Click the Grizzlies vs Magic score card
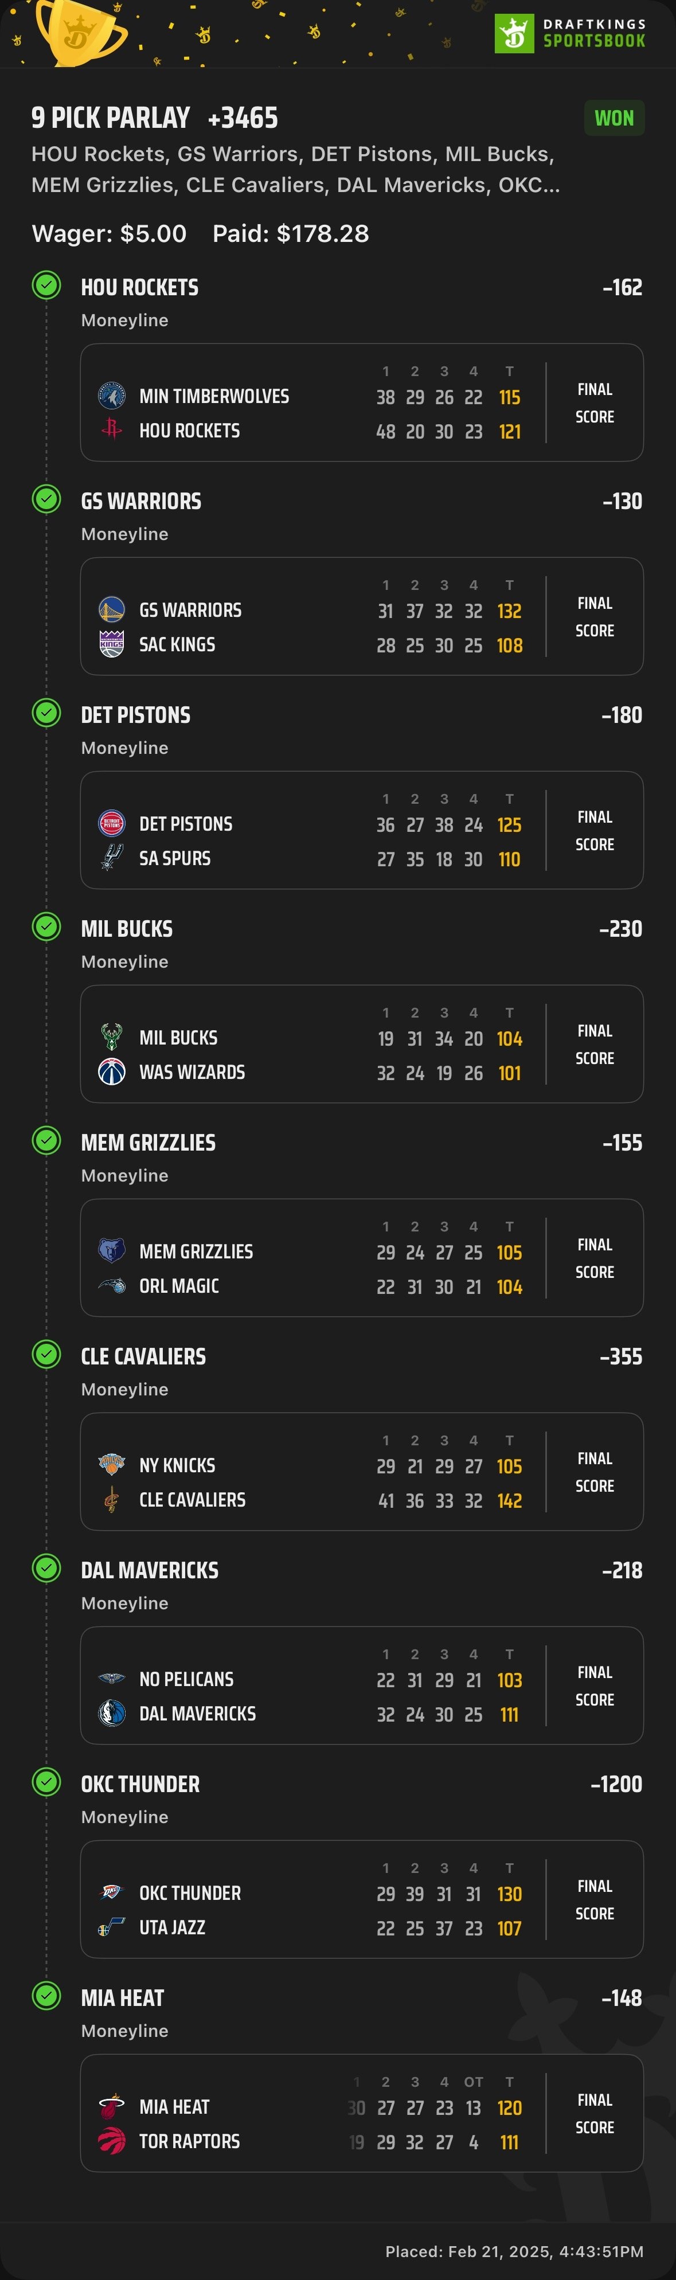The width and height of the screenshot is (676, 2280). [x=362, y=1258]
